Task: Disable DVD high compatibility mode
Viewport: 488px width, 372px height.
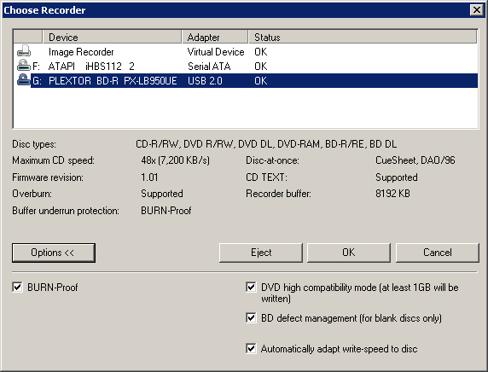Action: 251,287
